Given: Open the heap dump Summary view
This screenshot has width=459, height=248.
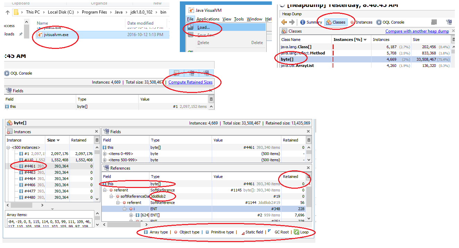Looking at the screenshot, I should pos(311,22).
